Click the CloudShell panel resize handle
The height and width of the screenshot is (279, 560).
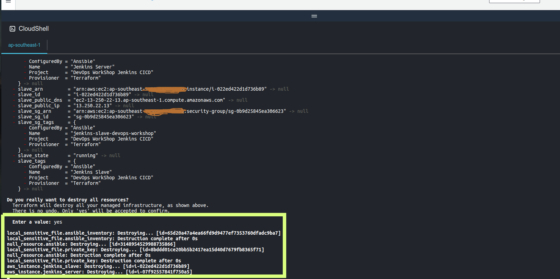(x=314, y=16)
